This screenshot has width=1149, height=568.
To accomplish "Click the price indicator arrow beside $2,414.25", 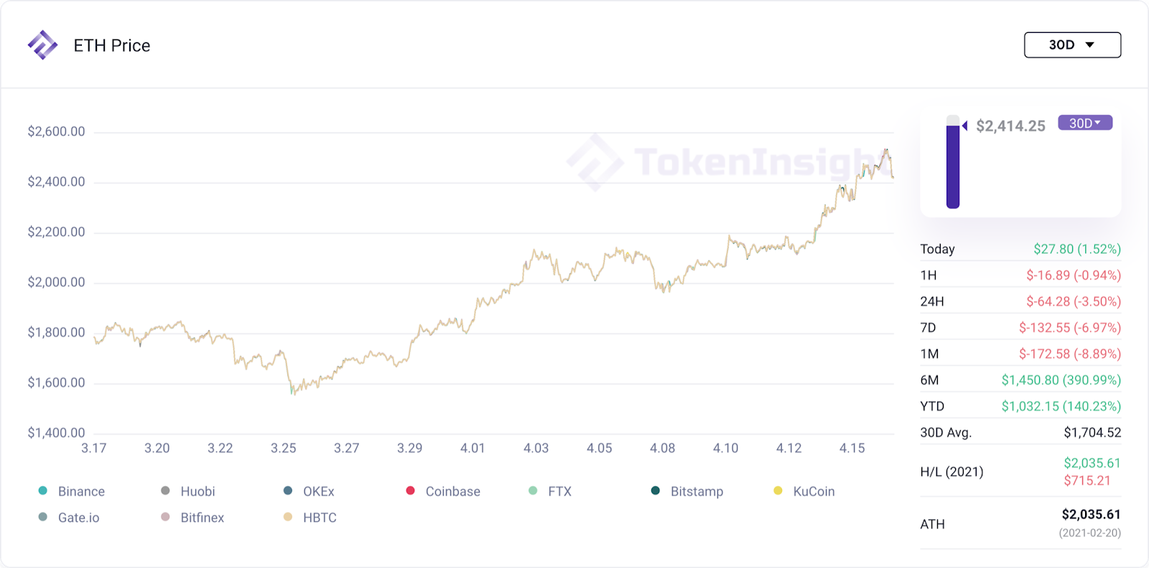I will click(965, 126).
